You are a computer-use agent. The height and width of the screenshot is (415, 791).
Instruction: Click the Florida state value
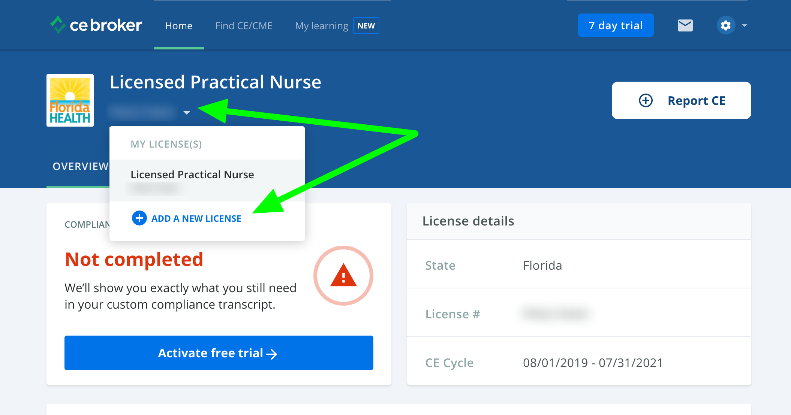[542, 266]
